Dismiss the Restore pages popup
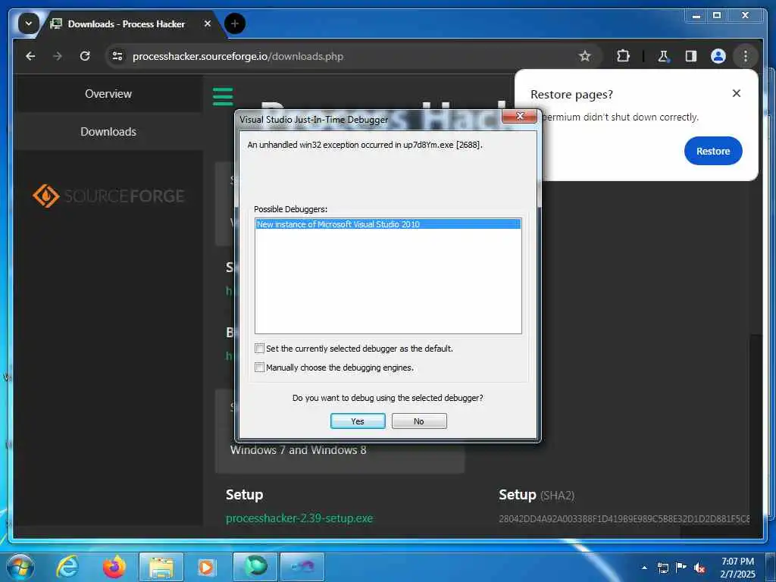The width and height of the screenshot is (776, 582). click(x=737, y=93)
